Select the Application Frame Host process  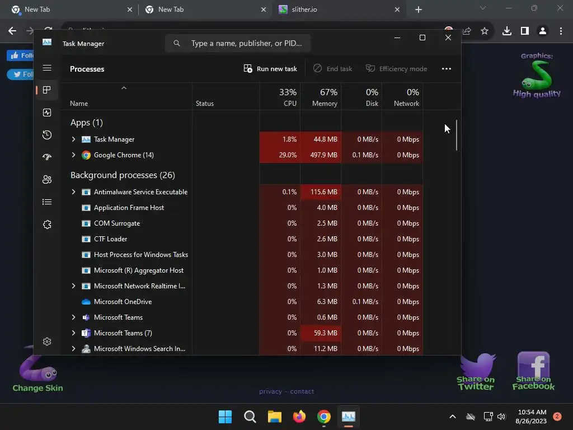point(242,208)
